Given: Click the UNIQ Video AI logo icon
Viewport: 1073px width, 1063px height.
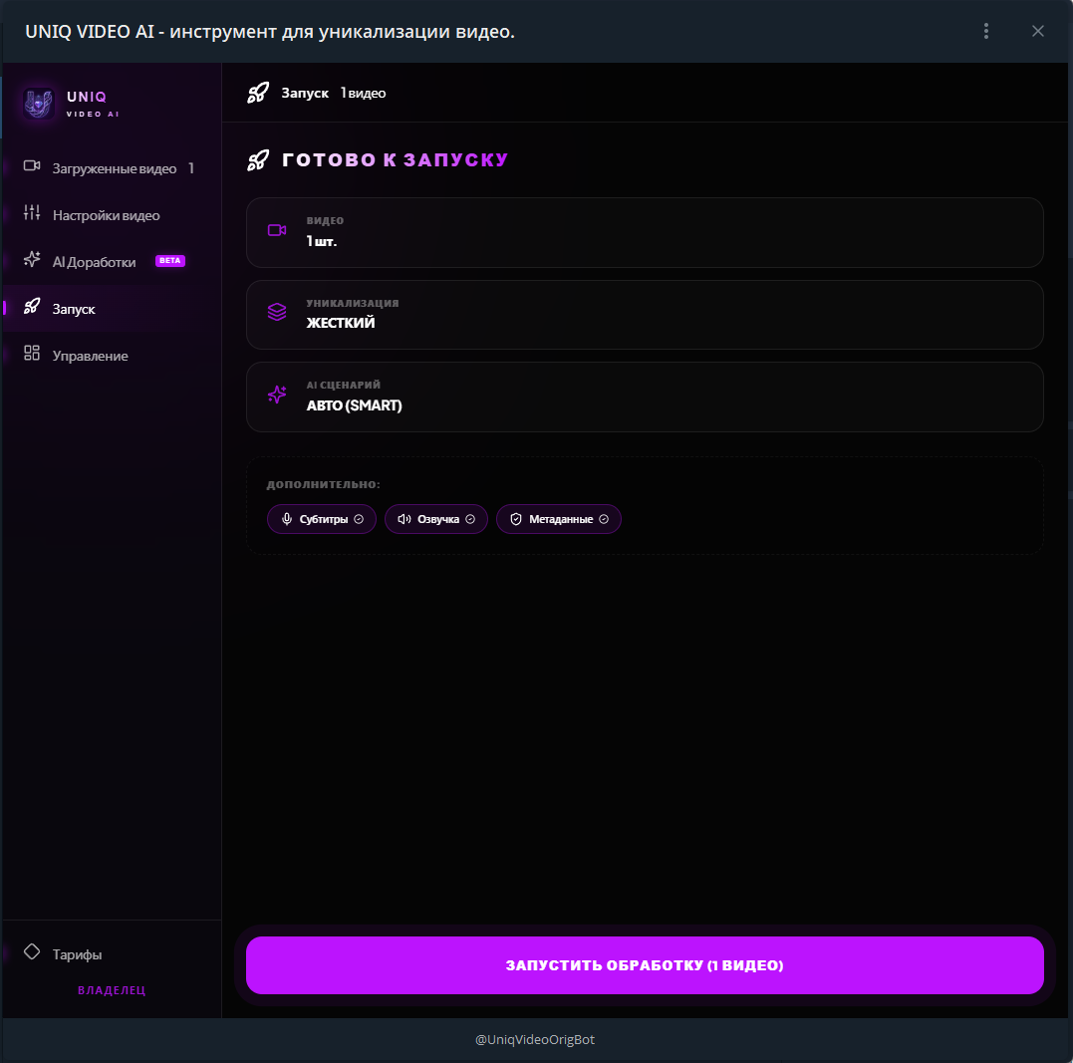Looking at the screenshot, I should 38,104.
